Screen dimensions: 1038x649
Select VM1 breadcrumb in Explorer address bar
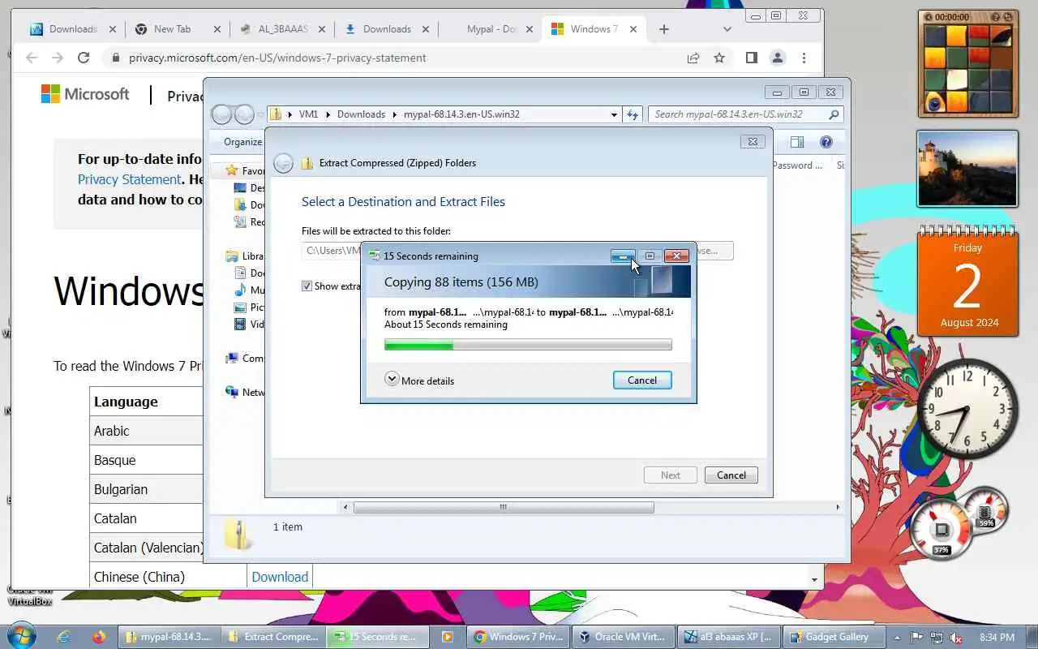click(308, 114)
